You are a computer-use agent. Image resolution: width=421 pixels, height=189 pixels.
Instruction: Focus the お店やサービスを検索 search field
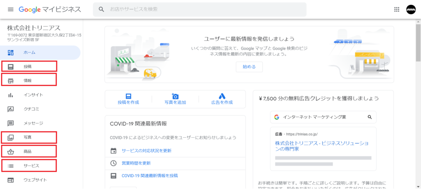point(200,9)
